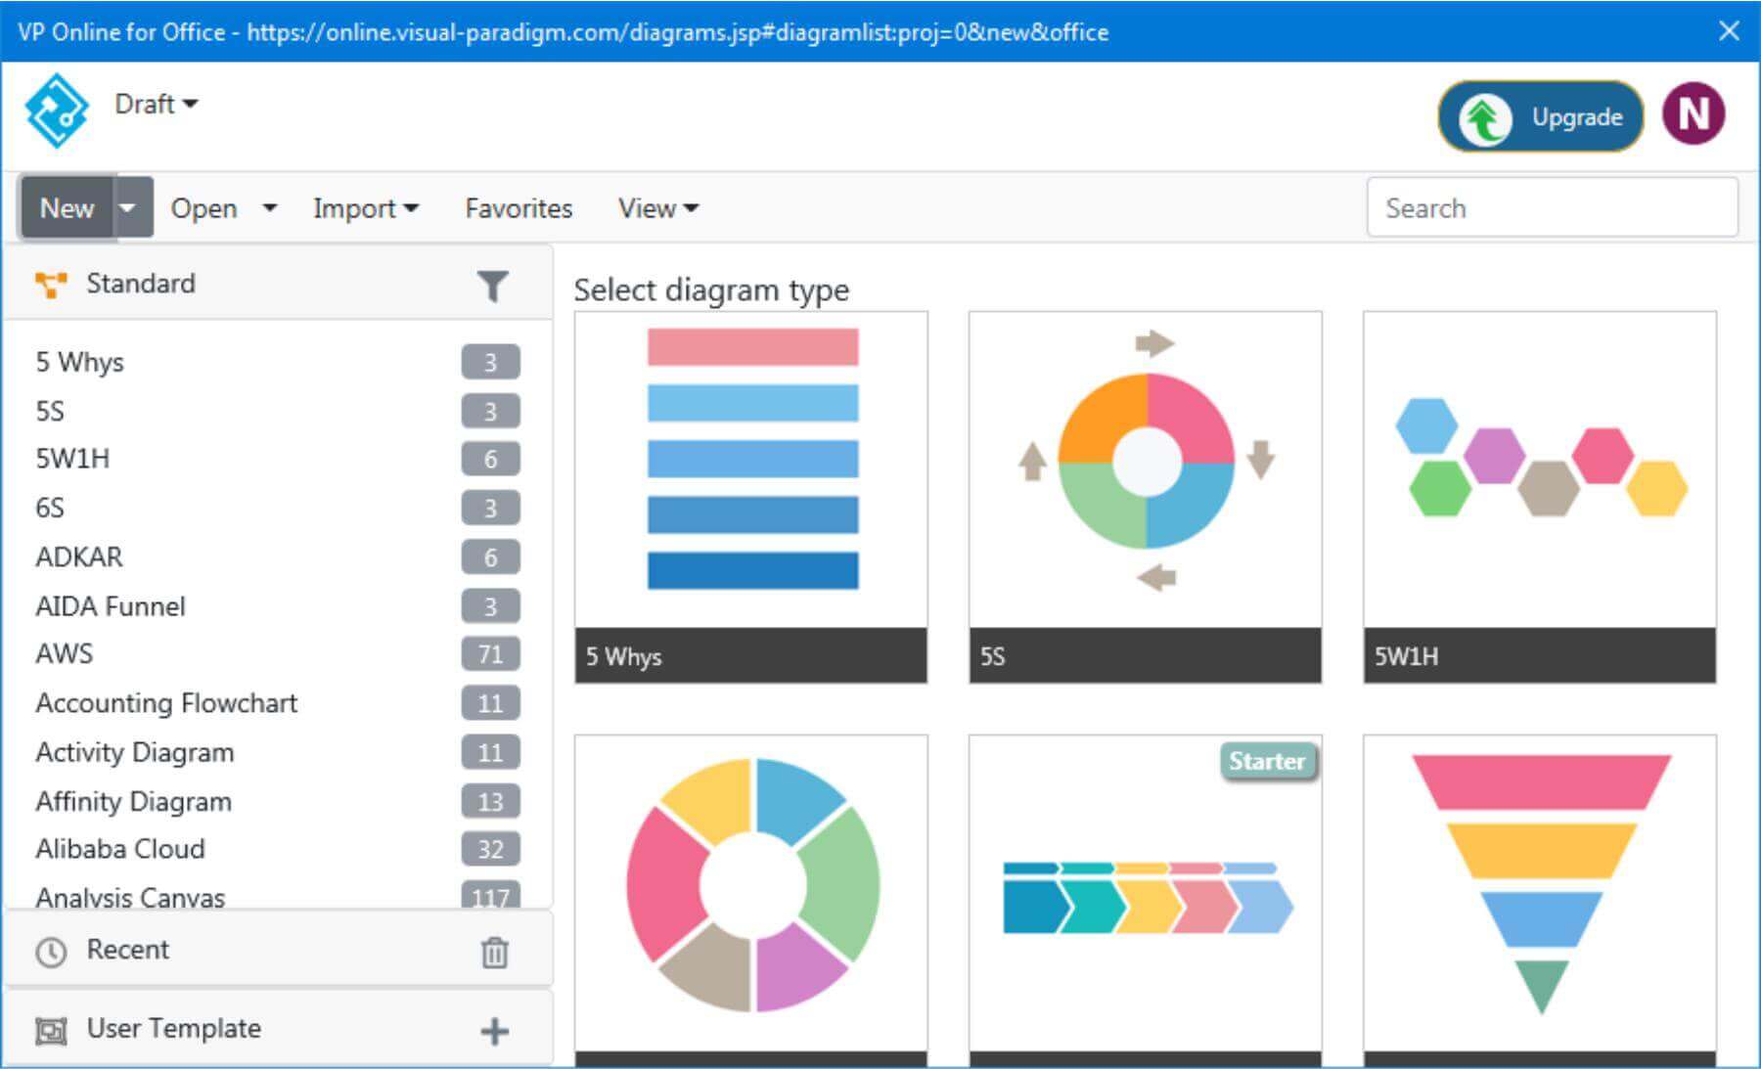
Task: Click the Open button
Action: [203, 208]
